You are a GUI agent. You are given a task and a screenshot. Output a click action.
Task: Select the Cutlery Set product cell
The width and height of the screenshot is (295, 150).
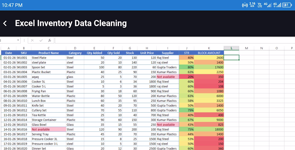(x=49, y=110)
